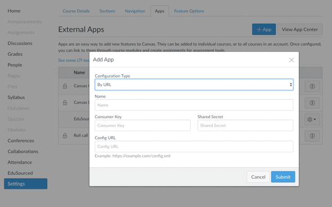Image resolution: width=332 pixels, height=207 pixels.
Task: Go to Outcomes in sidebar
Action: [x=19, y=108]
